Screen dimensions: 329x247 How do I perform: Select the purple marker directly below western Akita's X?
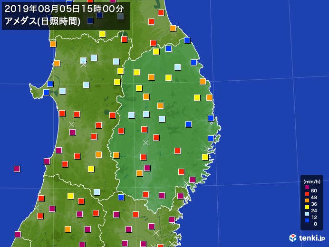pyautogui.click(x=73, y=133)
